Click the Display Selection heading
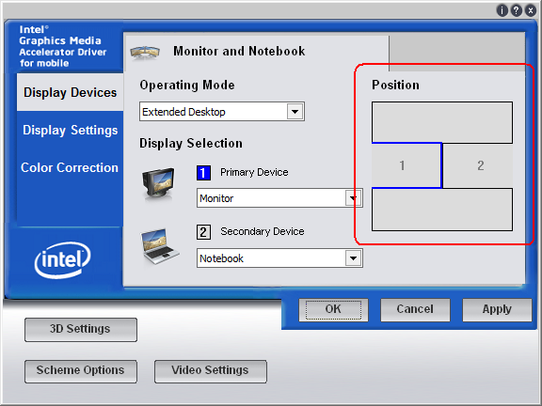542x406 pixels. point(191,144)
